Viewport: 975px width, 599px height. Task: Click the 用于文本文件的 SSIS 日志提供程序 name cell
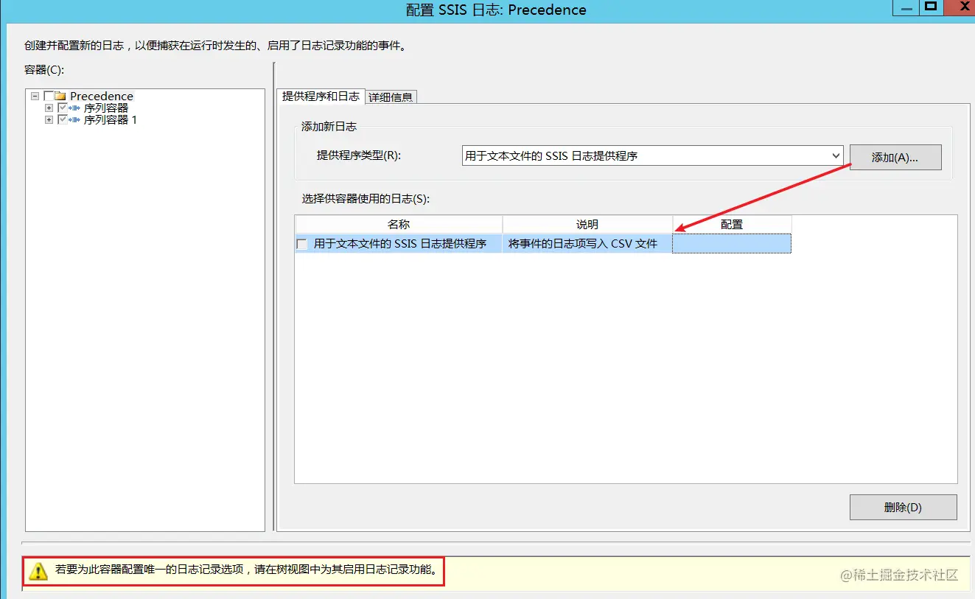[399, 243]
